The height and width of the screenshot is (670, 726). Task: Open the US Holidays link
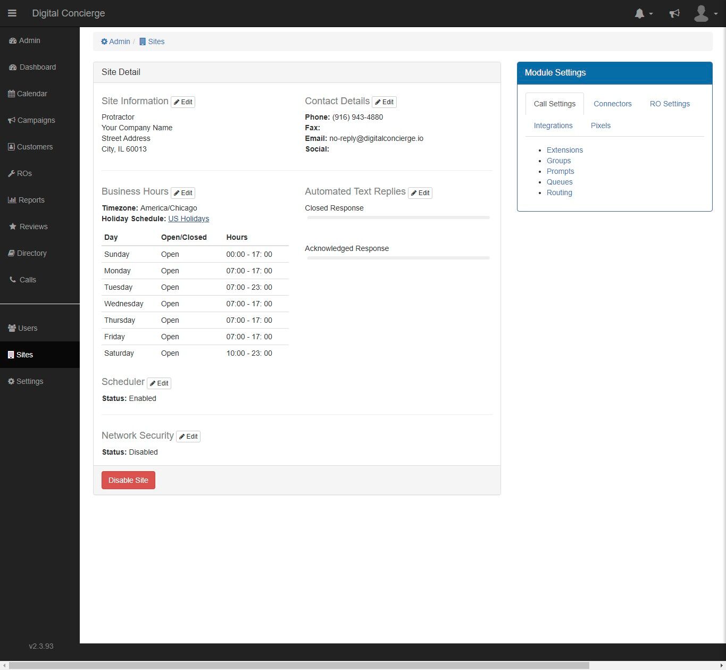click(x=189, y=219)
